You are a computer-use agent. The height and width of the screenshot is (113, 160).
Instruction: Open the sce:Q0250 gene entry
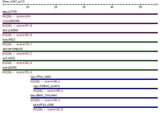[x=10, y=67]
